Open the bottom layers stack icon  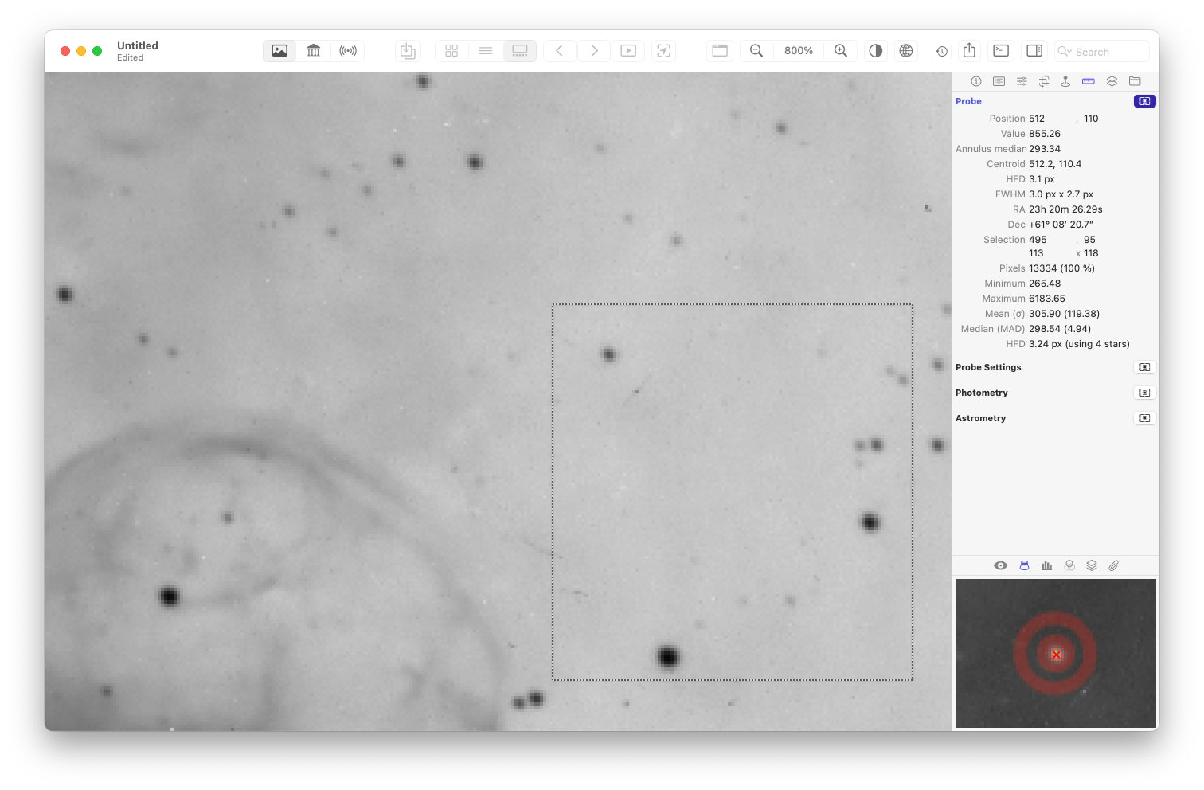click(x=1092, y=565)
